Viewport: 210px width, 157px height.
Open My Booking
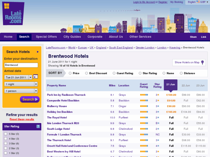click(176, 2)
